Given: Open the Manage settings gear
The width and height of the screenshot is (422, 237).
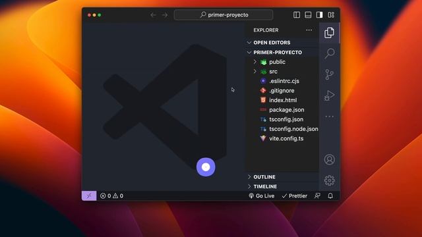Looking at the screenshot, I should pos(330,180).
